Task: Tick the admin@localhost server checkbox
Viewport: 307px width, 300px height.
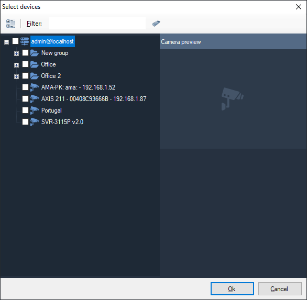Action: tap(16, 41)
